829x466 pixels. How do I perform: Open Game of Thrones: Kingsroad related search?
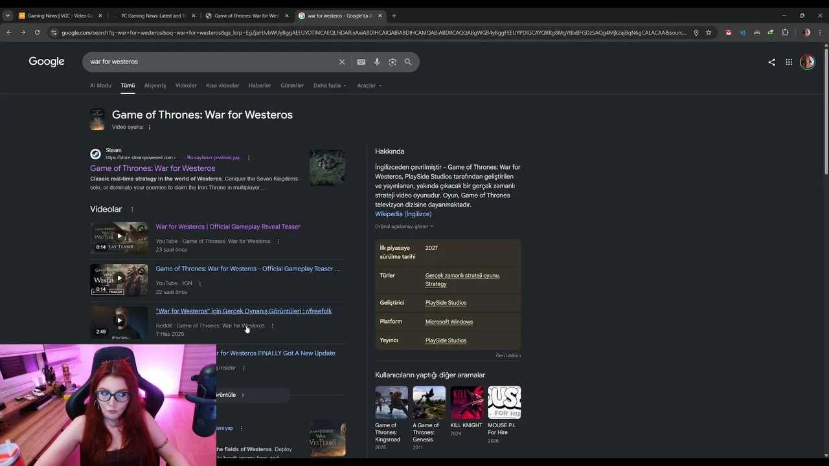(391, 418)
